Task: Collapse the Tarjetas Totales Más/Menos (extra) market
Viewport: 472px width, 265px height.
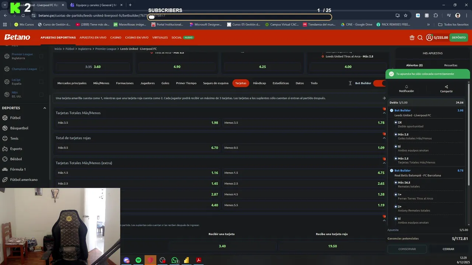Action: [384, 163]
